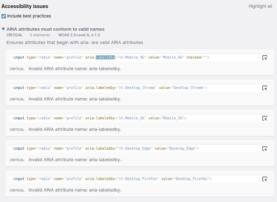Click the highlight-element icon for the Mobile_4G input
The width and height of the screenshot is (277, 202).
click(265, 58)
